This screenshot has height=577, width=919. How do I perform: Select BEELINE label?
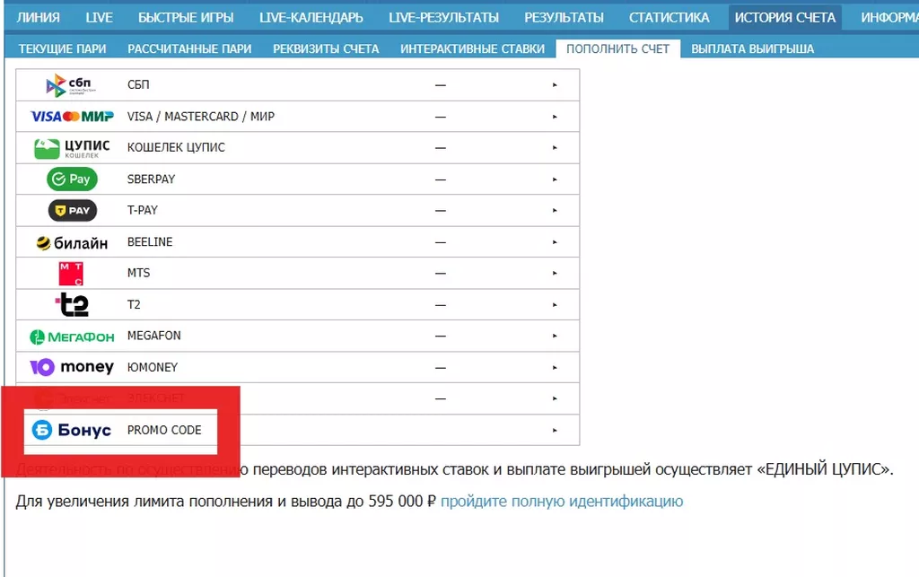pyautogui.click(x=150, y=242)
